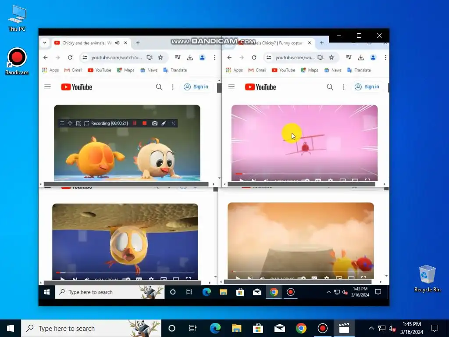
Task: Open Maps bookmark in top-left Chrome window
Action: (x=126, y=70)
